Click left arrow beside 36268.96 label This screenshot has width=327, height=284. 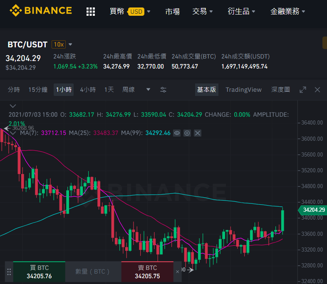[7, 128]
